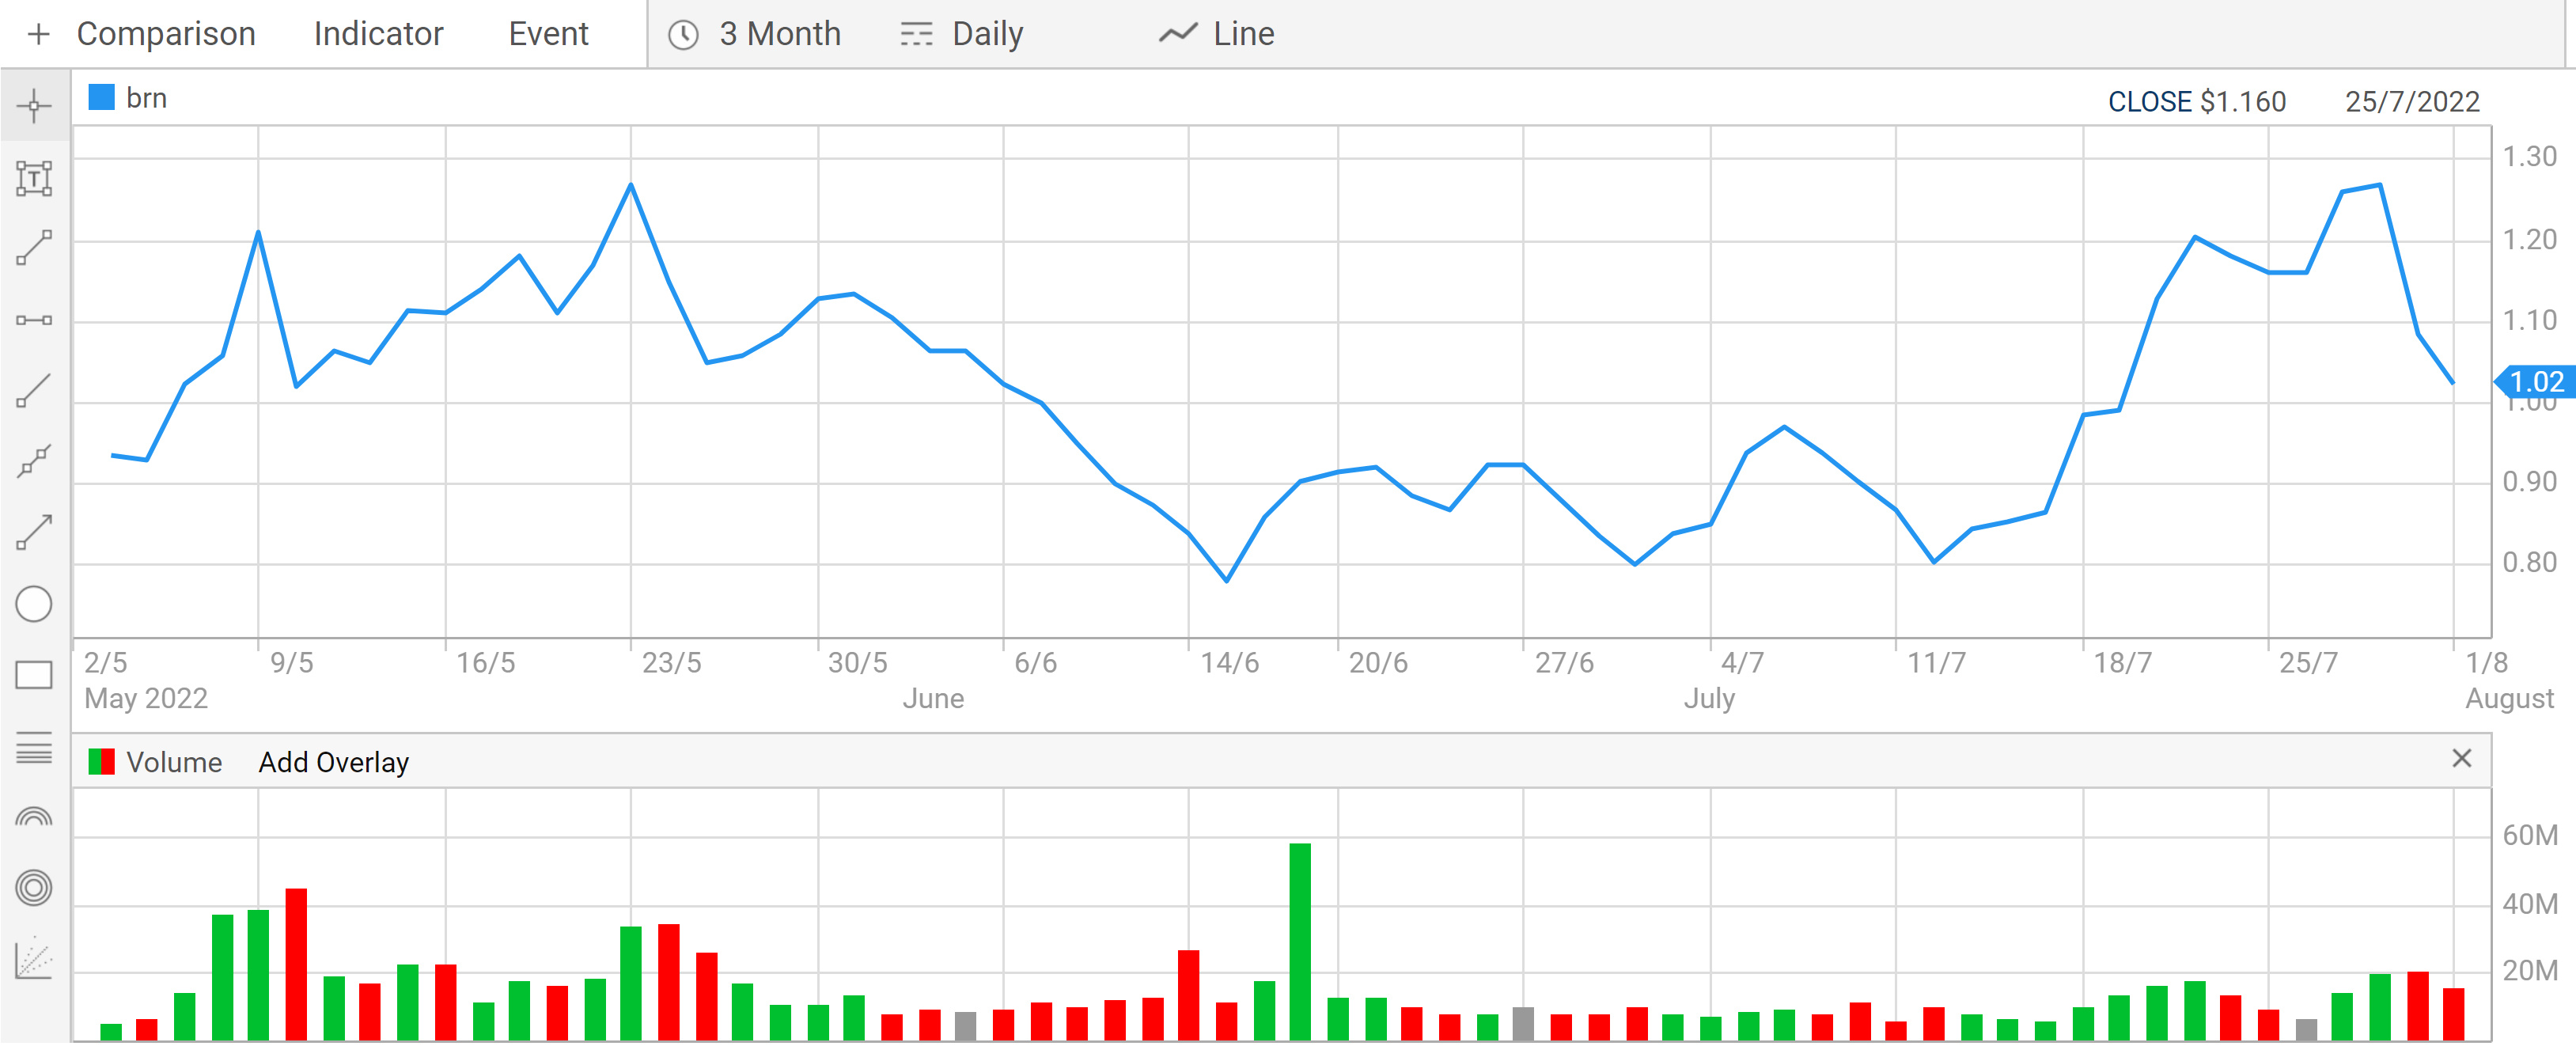Select the trend line drawing tool

(x=34, y=248)
